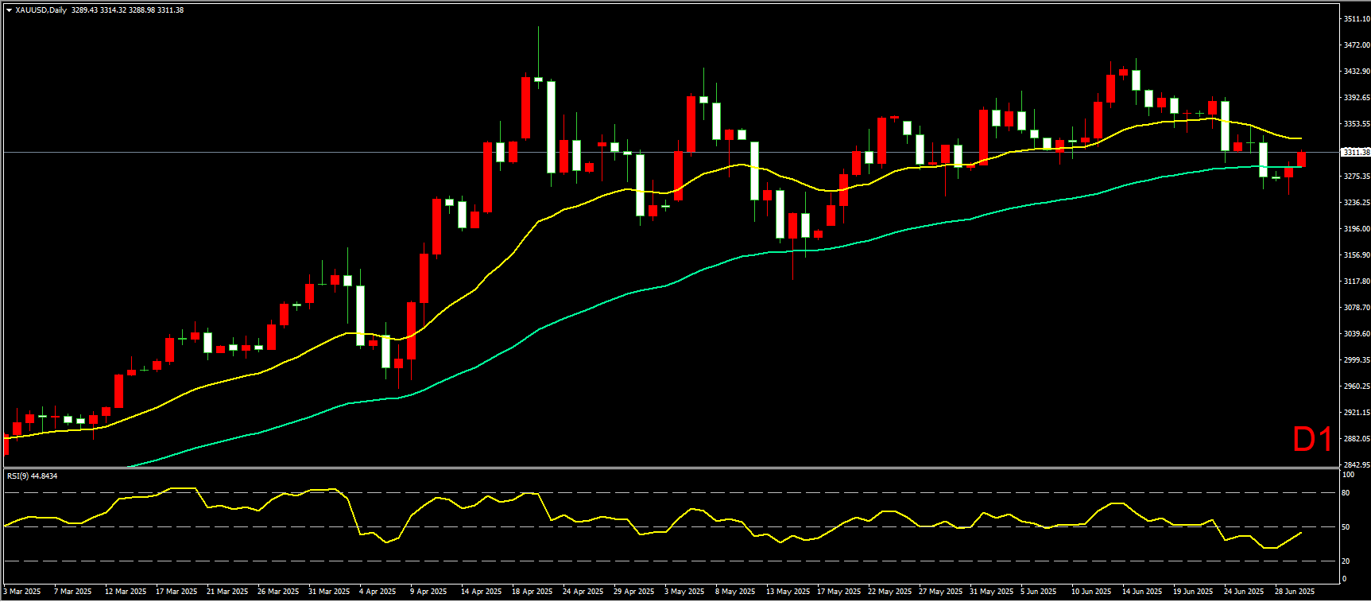The height and width of the screenshot is (602, 1371).
Task: Select the current price tag 3311.38
Action: [1356, 152]
